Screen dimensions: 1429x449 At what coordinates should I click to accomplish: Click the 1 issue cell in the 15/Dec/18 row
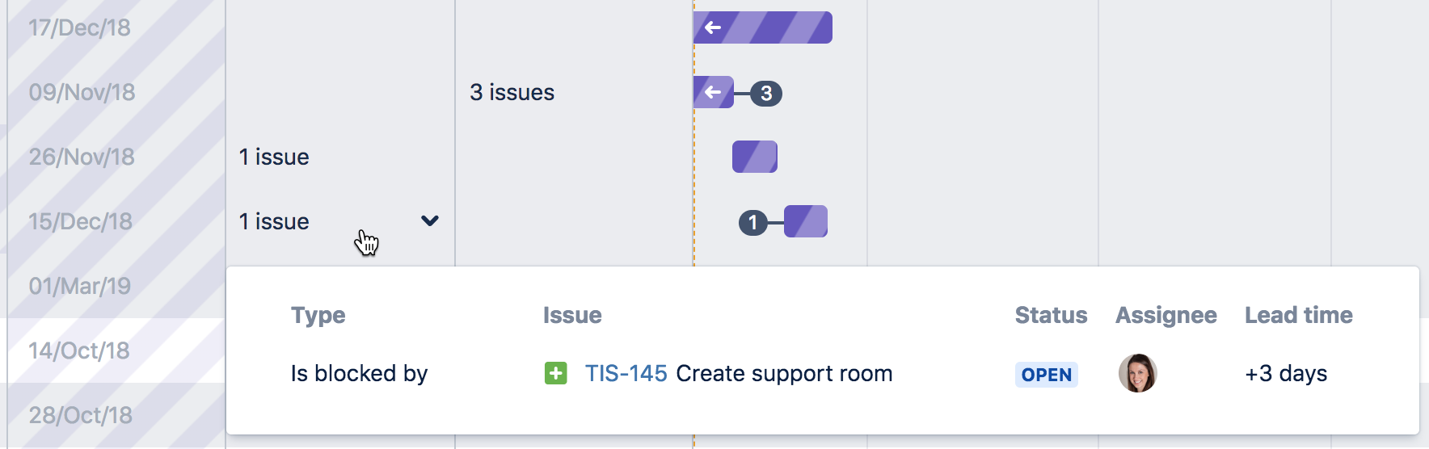(274, 221)
